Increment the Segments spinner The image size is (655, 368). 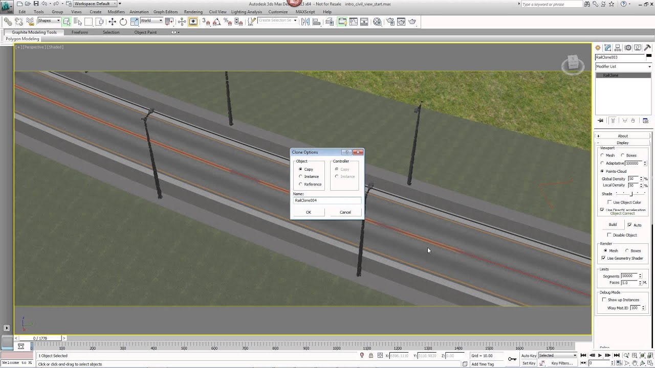coord(640,275)
